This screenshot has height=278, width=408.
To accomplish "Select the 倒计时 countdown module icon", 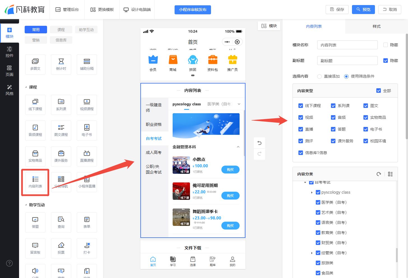I will [x=61, y=64].
